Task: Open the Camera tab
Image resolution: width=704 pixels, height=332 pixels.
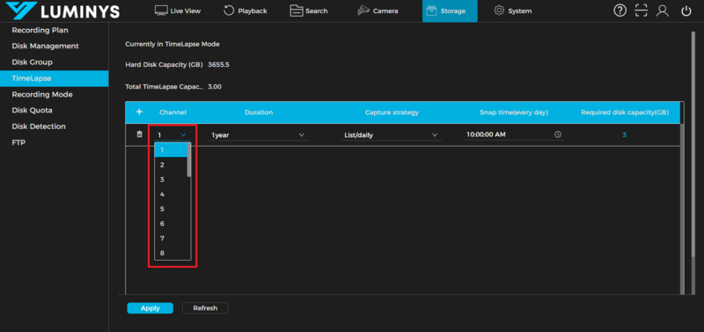Action: [378, 11]
